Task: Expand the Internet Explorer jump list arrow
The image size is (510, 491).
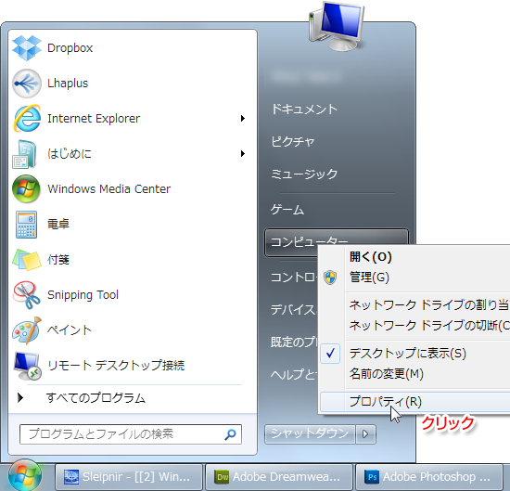Action: (x=243, y=118)
